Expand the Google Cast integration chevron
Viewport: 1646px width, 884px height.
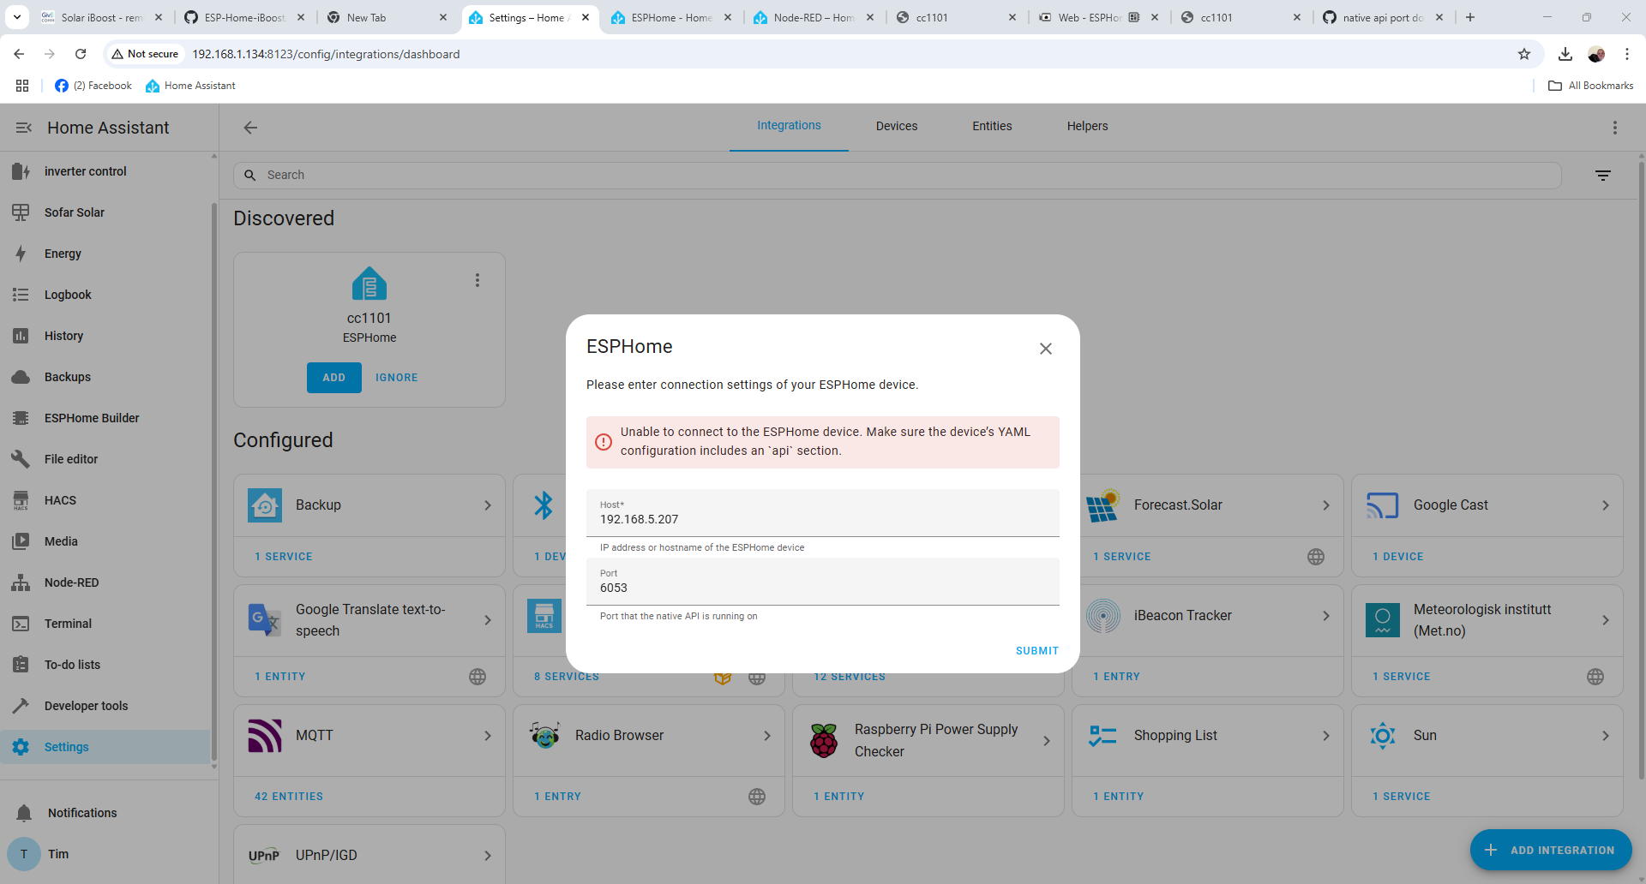pyautogui.click(x=1605, y=505)
